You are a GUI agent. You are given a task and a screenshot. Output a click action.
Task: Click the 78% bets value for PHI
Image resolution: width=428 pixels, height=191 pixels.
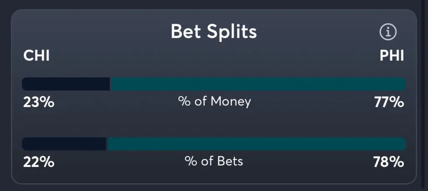[x=389, y=162]
